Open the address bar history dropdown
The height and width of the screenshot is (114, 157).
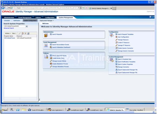80,8
